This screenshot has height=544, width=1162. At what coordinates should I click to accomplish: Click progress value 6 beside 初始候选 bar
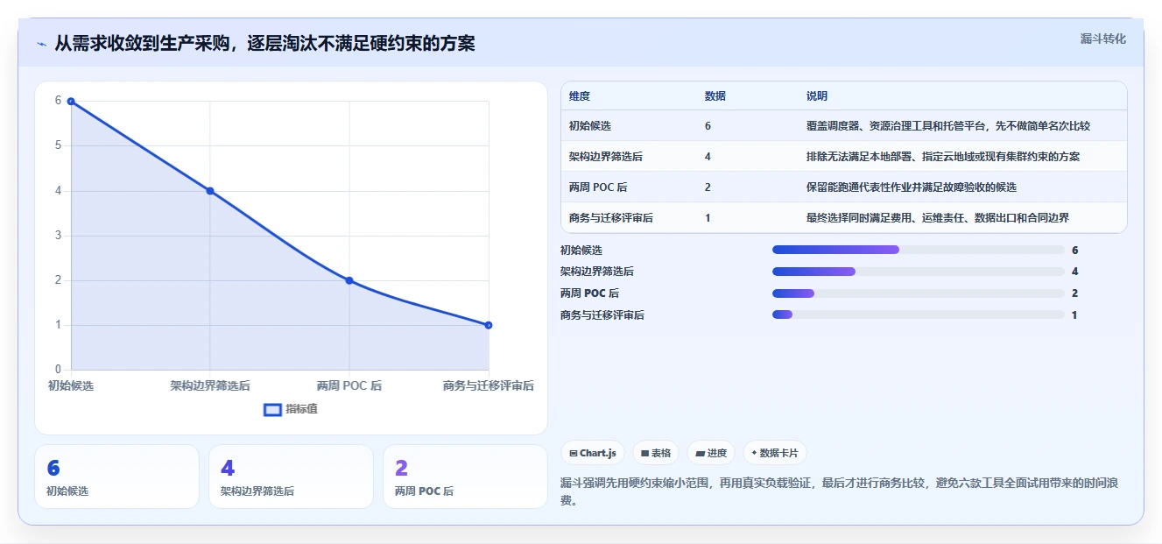(x=1074, y=251)
